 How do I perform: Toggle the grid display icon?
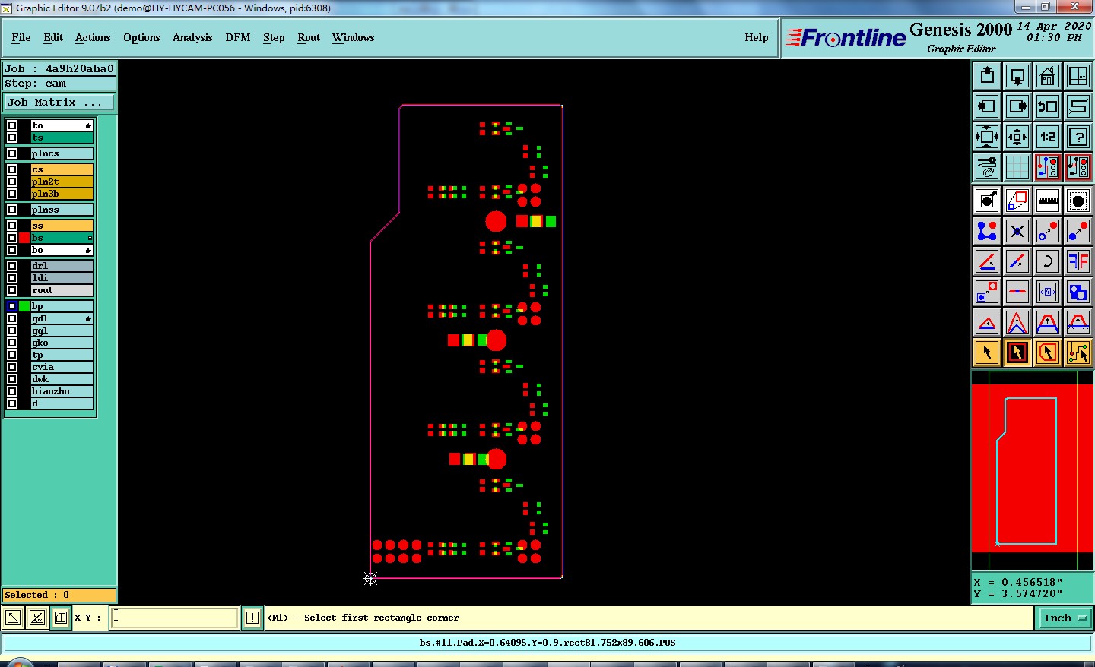1017,167
